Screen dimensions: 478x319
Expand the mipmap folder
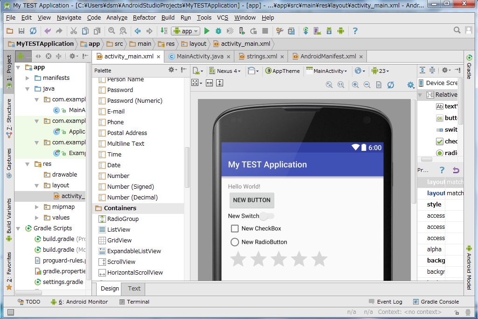(x=36, y=207)
